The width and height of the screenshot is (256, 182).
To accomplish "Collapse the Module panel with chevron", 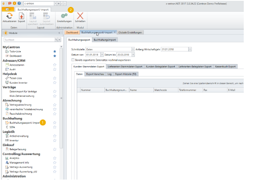I will point(60,32).
